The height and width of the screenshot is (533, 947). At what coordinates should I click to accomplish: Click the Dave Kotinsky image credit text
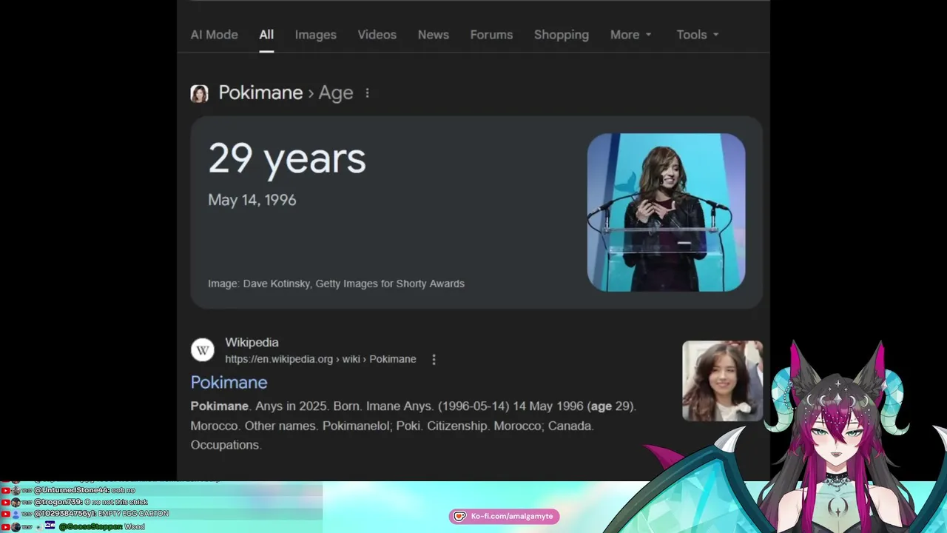coord(336,284)
